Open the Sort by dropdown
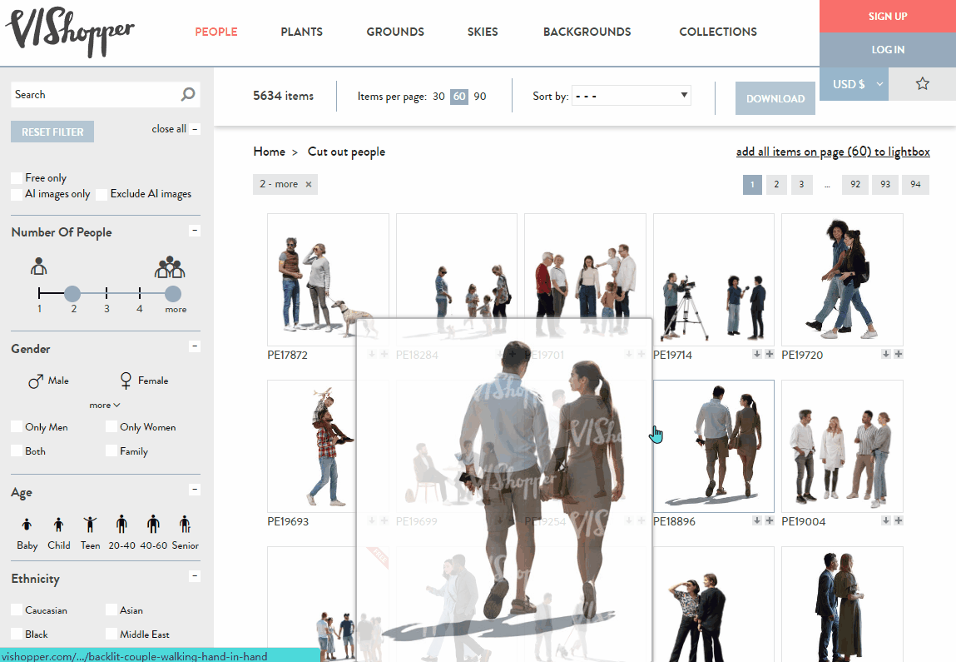Screen dimensions: 956x662 coord(631,96)
